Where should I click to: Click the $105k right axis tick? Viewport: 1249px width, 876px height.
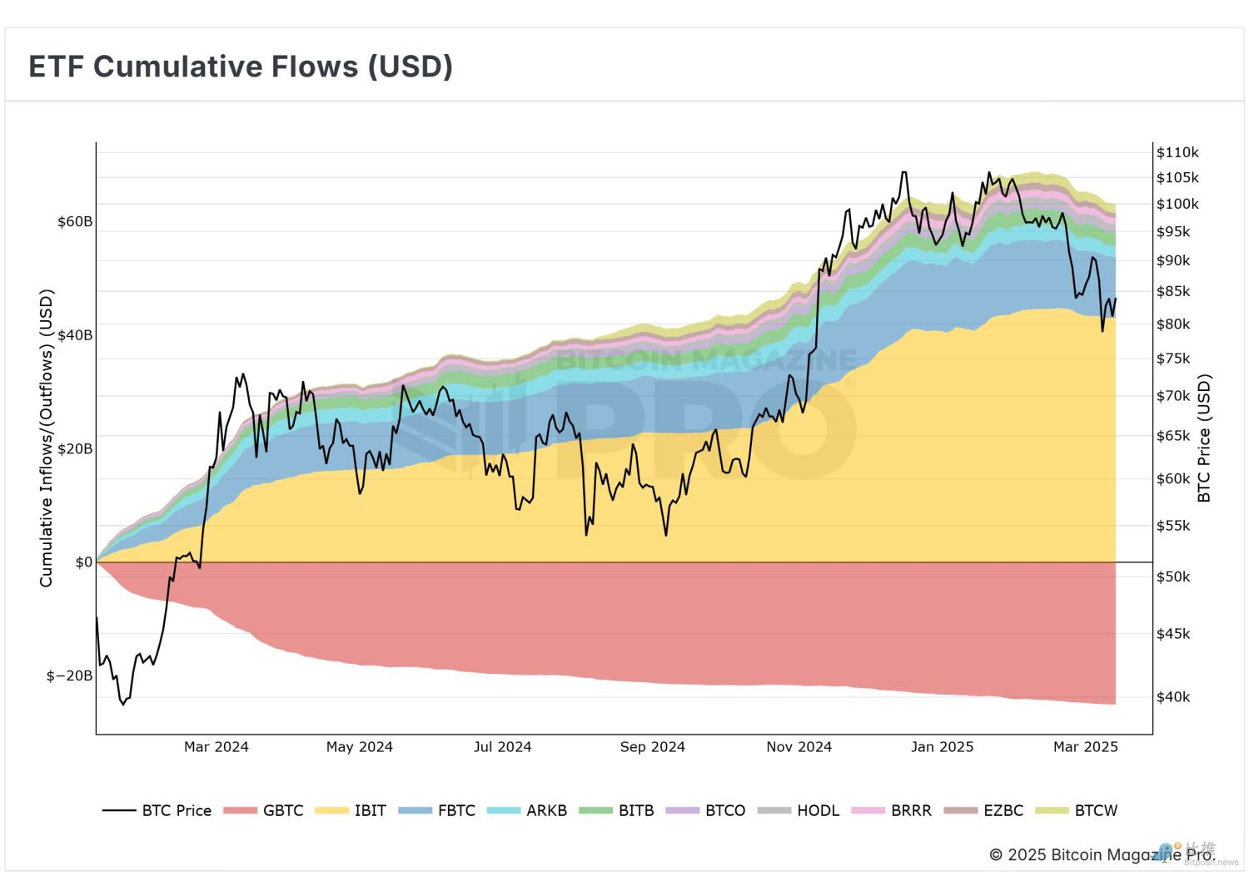[1177, 178]
